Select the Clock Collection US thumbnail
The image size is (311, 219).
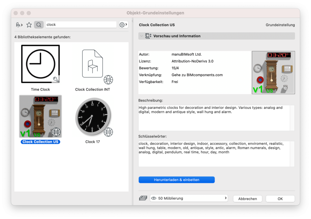pyautogui.click(x=40, y=116)
